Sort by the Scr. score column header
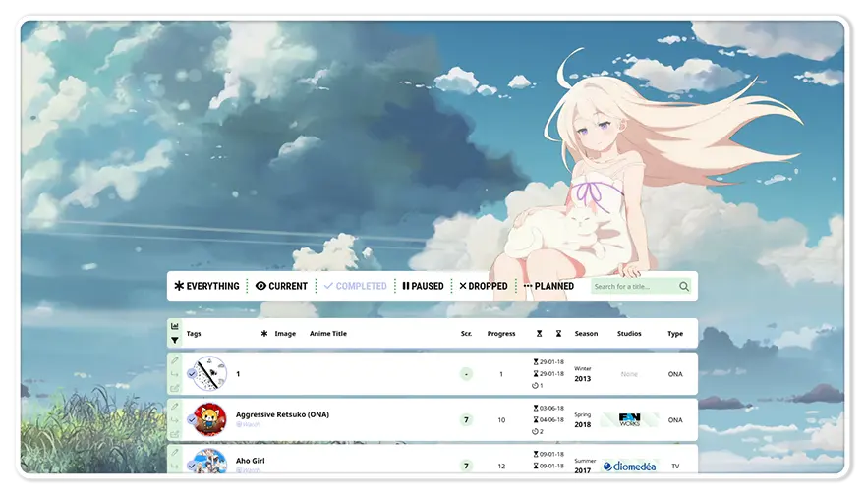This screenshot has height=494, width=865. pyautogui.click(x=466, y=334)
